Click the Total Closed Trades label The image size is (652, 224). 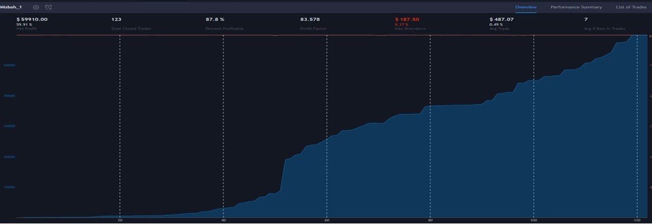pyautogui.click(x=131, y=29)
